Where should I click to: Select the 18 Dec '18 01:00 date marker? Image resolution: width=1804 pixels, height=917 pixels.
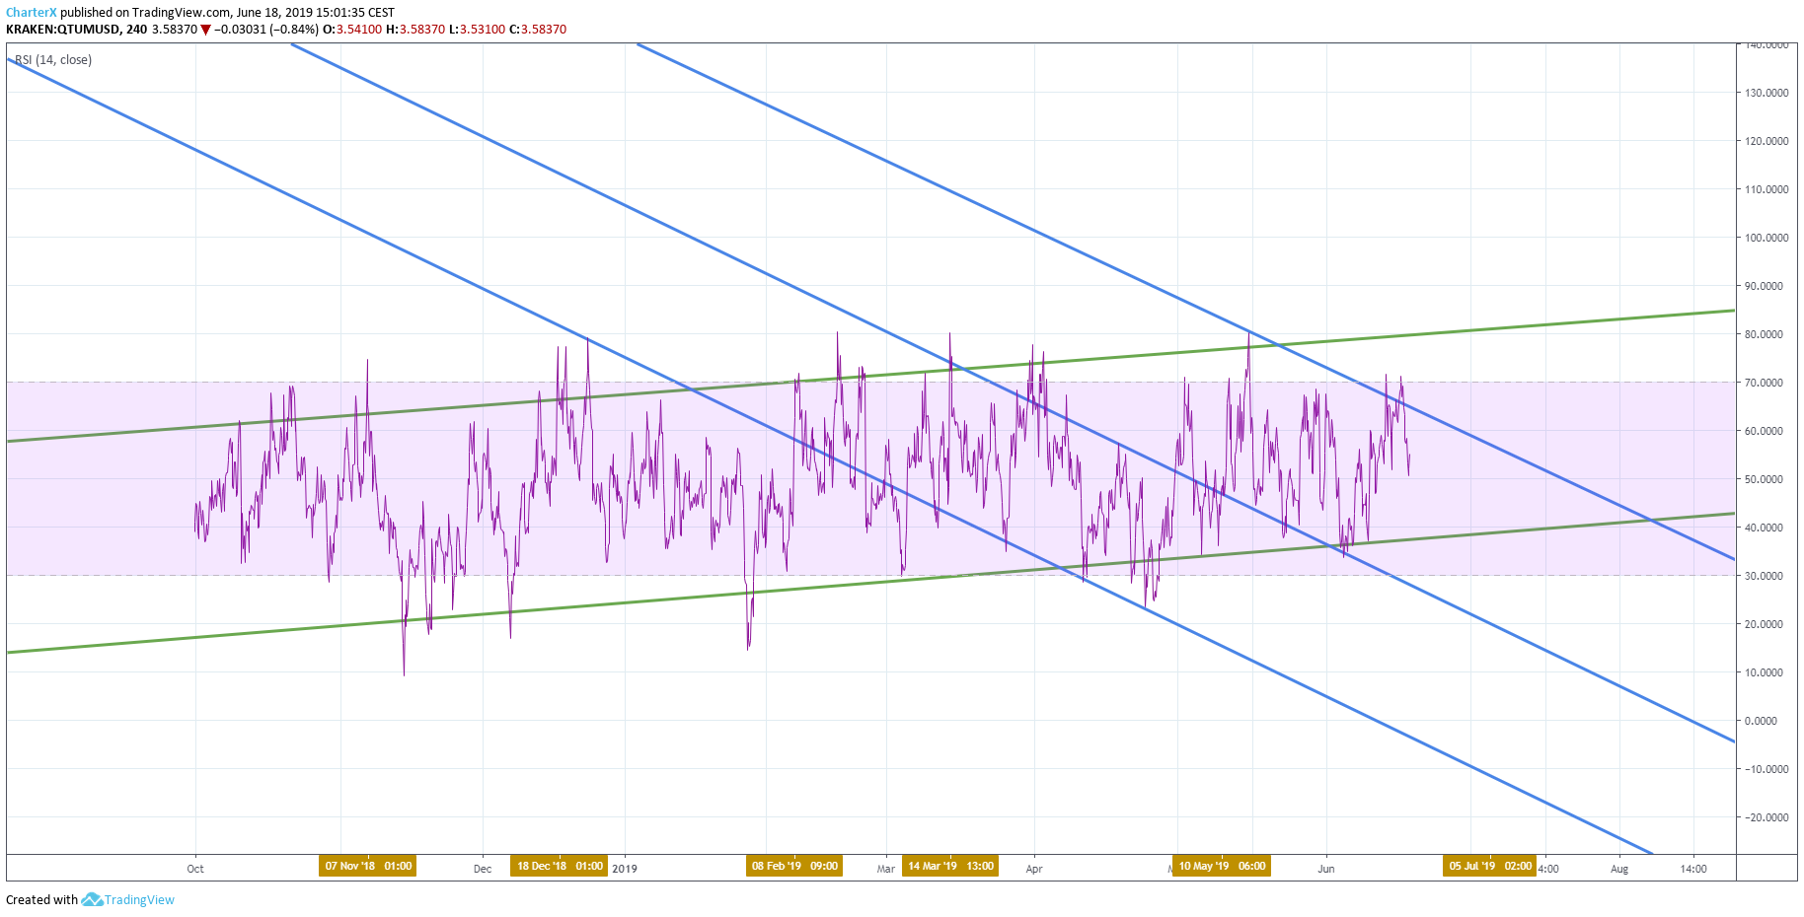pos(560,866)
